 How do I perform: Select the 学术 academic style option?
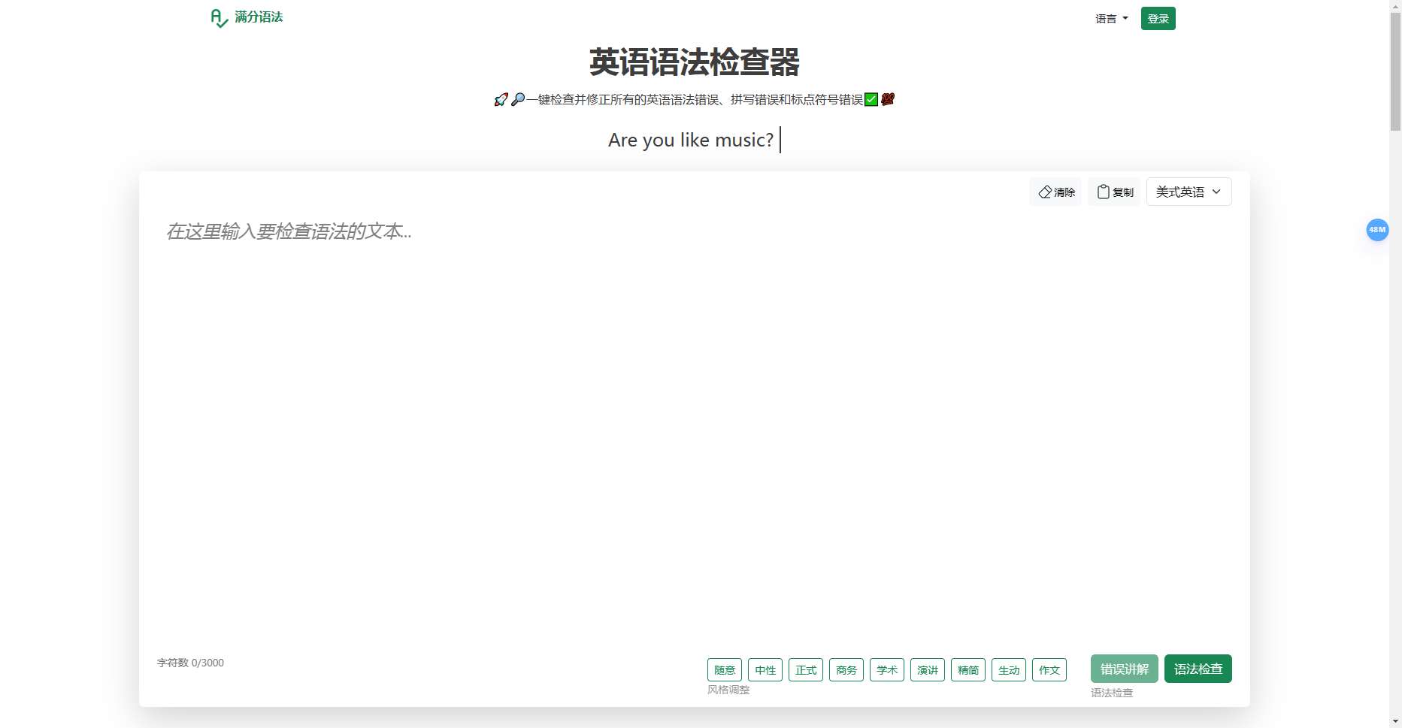(887, 669)
